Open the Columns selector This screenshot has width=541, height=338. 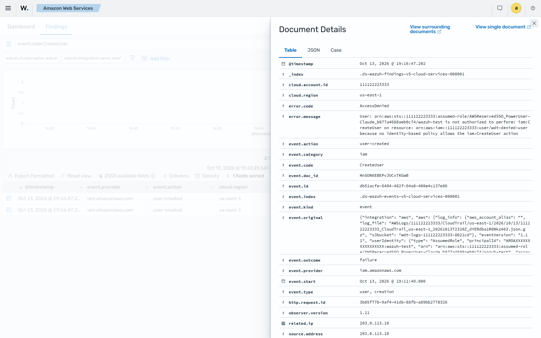[175, 176]
